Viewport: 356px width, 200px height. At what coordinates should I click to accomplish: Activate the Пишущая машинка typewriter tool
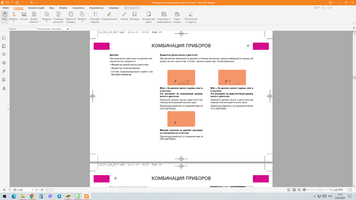(95, 17)
